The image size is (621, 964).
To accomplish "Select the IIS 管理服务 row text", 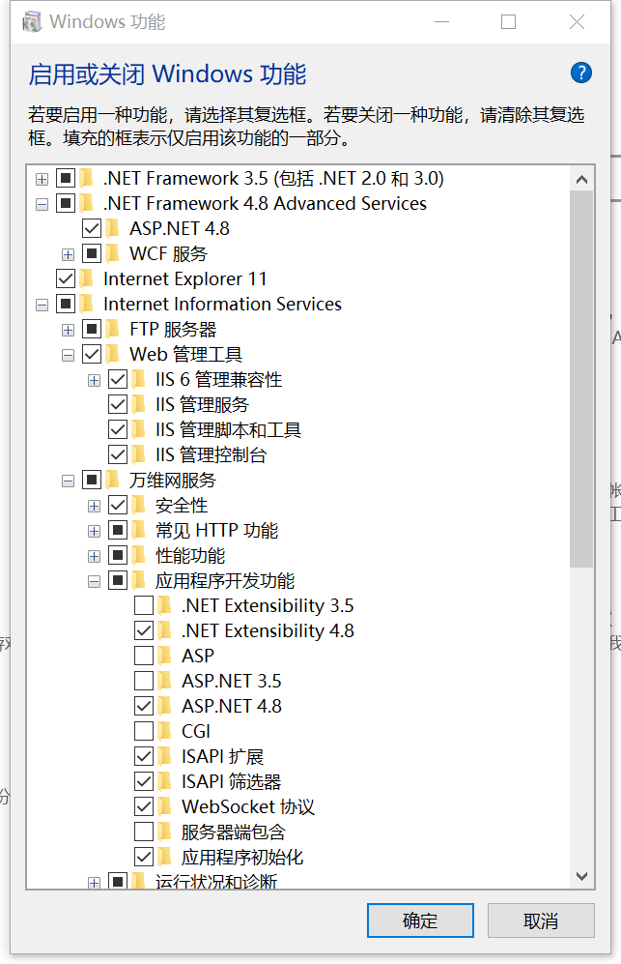I will (202, 404).
